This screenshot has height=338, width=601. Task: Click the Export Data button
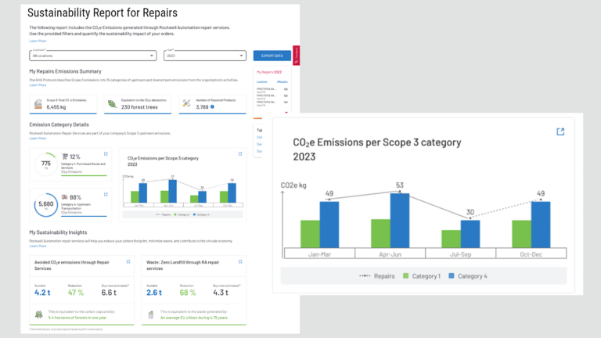click(272, 56)
